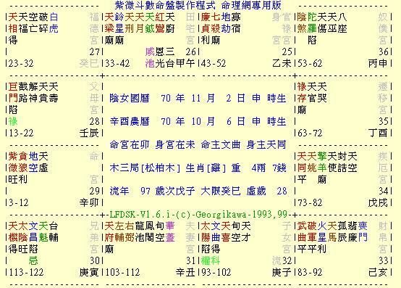Click the green 忌 in 庚寅 palace

pyautogui.click(x=33, y=260)
